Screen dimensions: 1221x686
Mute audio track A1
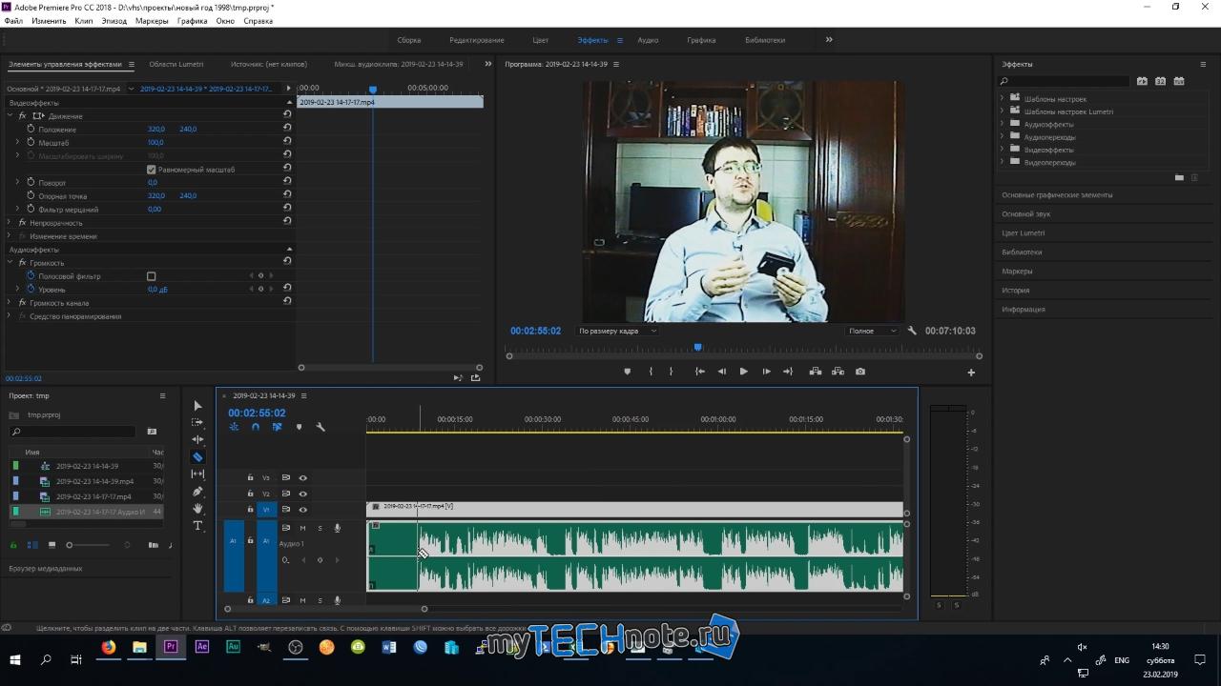302,528
